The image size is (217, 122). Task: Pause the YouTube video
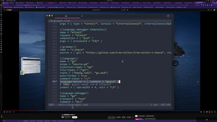tap(4, 112)
